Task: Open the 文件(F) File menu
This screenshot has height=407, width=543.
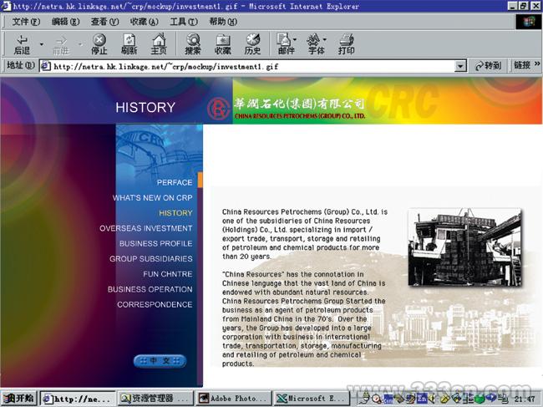Action: point(27,21)
